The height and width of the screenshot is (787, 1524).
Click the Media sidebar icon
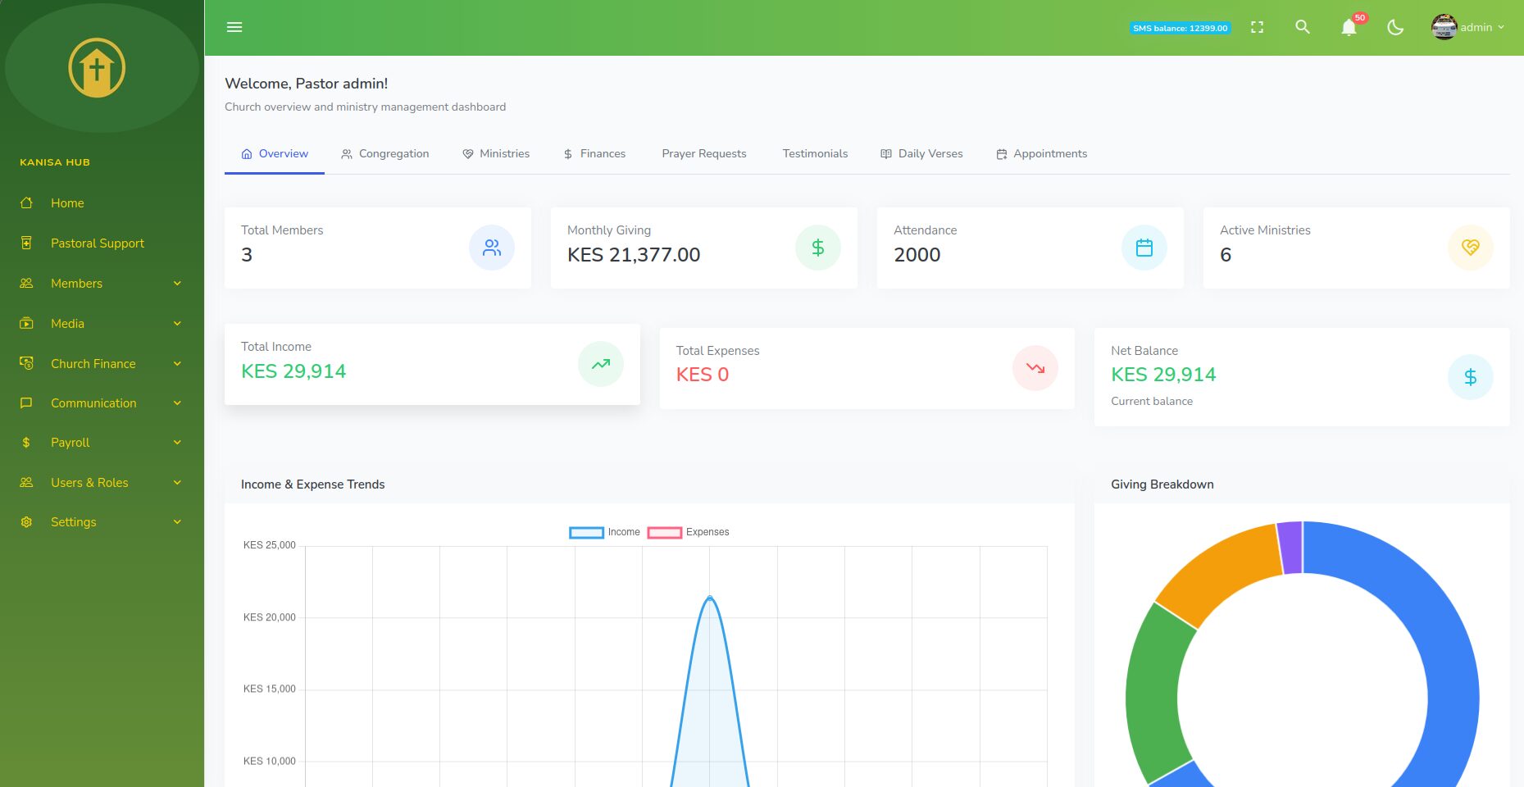point(26,323)
